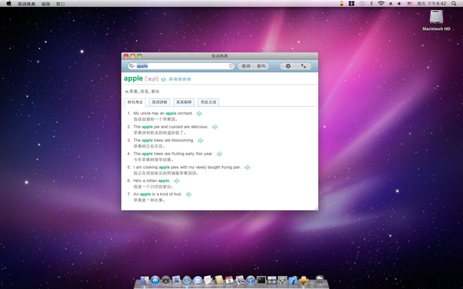The height and width of the screenshot is (289, 463).
Task: Switch to the 海词讲解 tab
Action: [160, 102]
